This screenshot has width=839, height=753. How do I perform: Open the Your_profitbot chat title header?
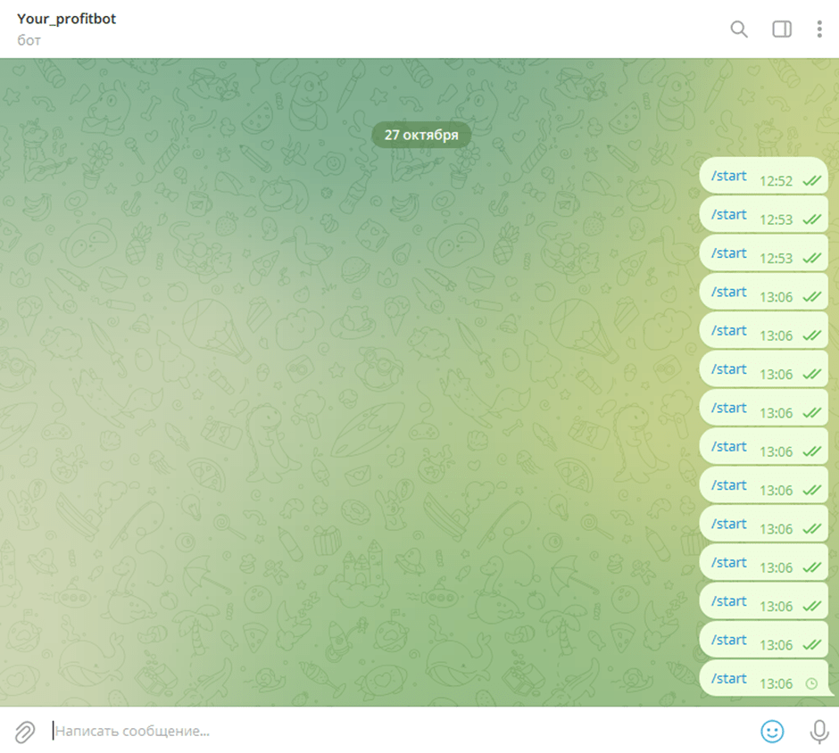pos(66,19)
